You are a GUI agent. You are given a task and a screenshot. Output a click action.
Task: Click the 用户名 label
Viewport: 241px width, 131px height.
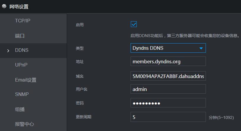coord(82,89)
